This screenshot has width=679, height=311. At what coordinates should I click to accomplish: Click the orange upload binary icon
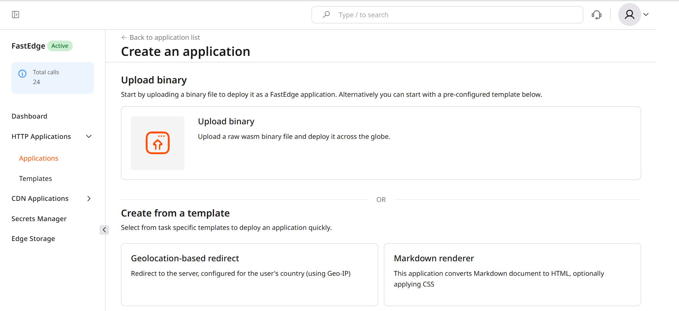(x=158, y=143)
